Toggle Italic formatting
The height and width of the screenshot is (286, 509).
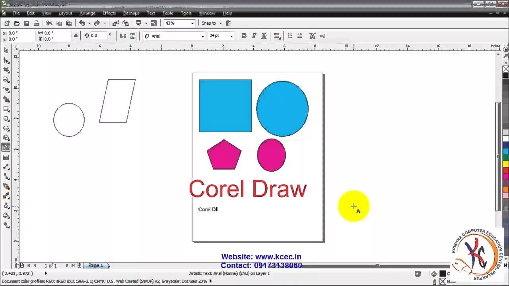click(254, 36)
